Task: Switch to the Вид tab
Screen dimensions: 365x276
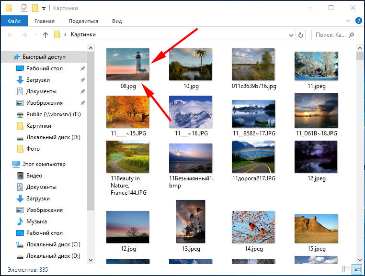Action: coord(117,21)
